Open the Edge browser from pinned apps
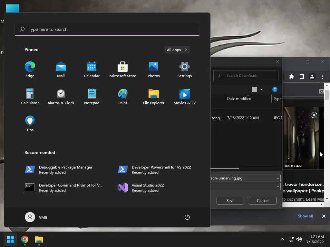 point(30,69)
